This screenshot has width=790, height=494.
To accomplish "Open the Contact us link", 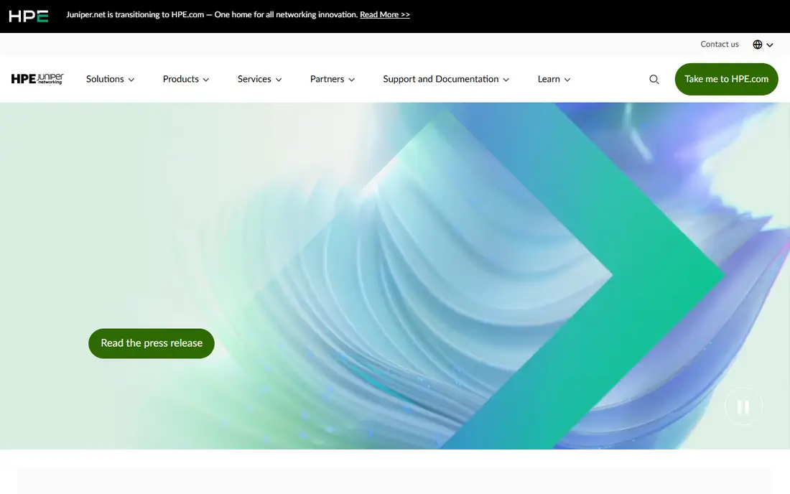I will 720,45.
